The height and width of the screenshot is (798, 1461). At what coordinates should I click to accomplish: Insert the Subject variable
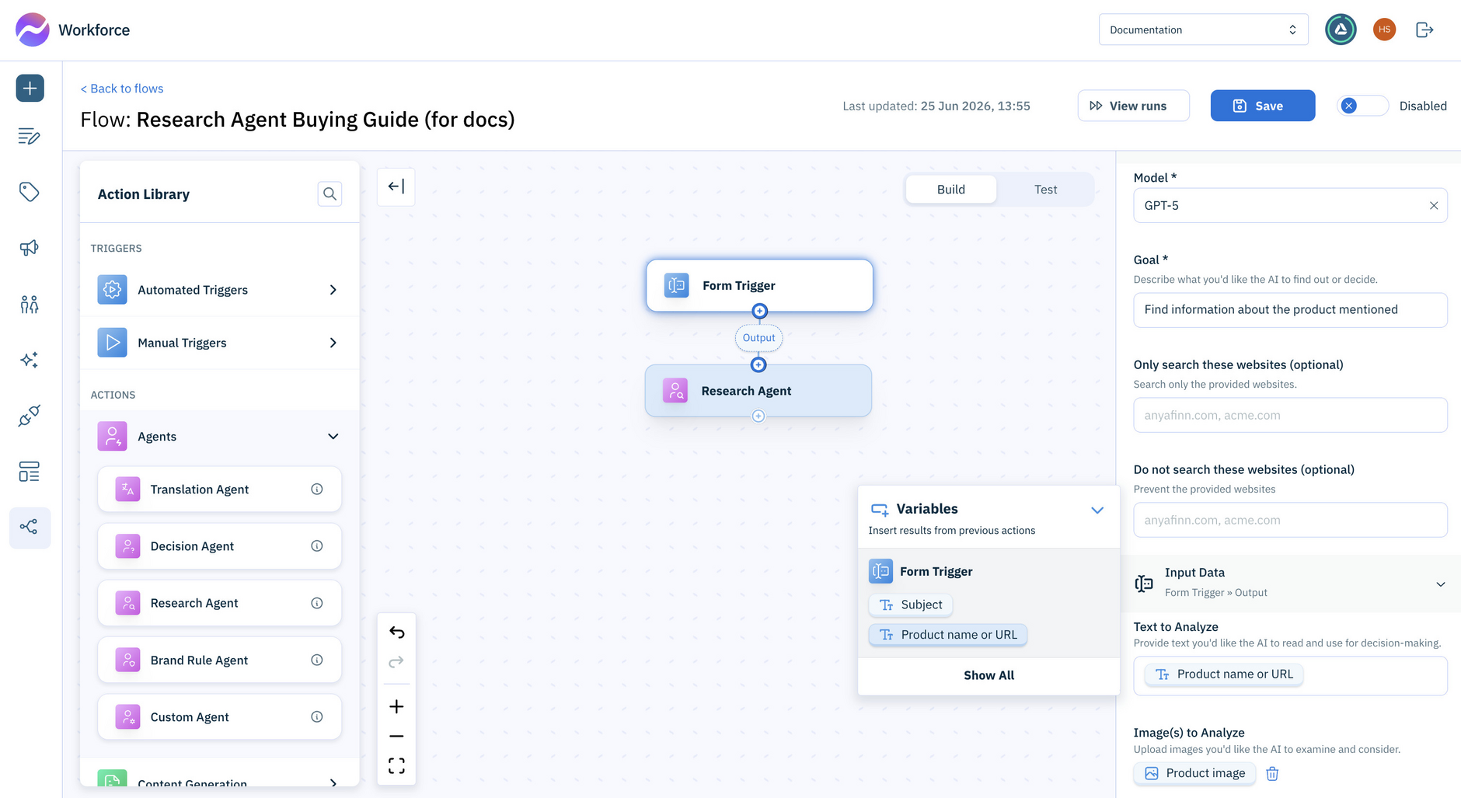pos(910,605)
